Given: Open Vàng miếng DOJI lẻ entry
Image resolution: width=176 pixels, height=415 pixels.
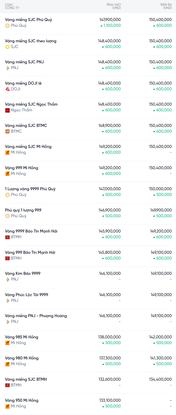Looking at the screenshot, I should tap(23, 83).
